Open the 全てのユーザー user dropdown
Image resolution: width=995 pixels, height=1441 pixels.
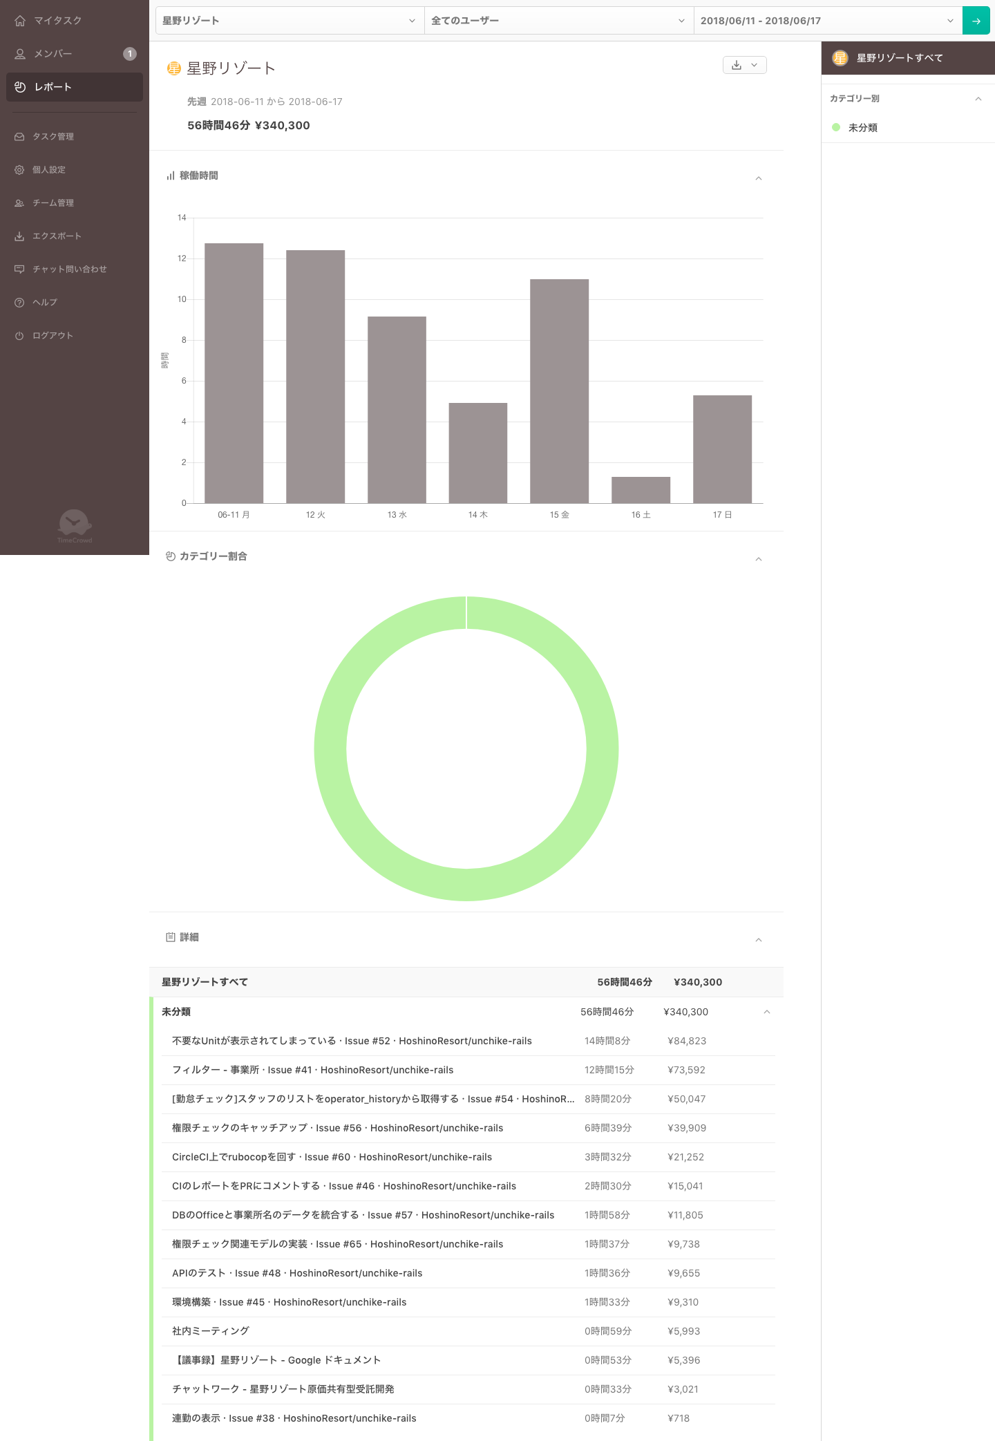559,21
